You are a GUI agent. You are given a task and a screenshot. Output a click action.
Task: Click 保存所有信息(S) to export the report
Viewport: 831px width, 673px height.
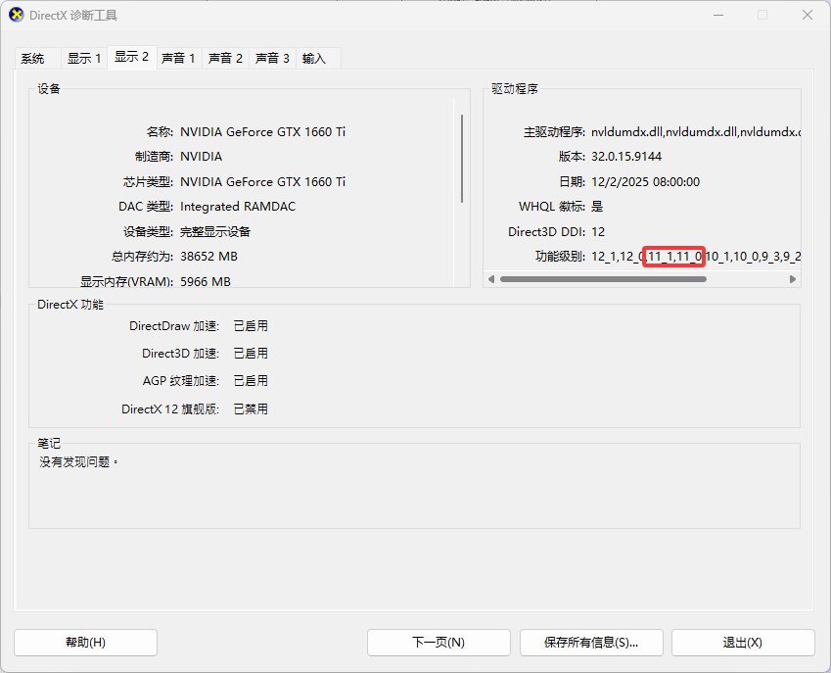pyautogui.click(x=591, y=643)
